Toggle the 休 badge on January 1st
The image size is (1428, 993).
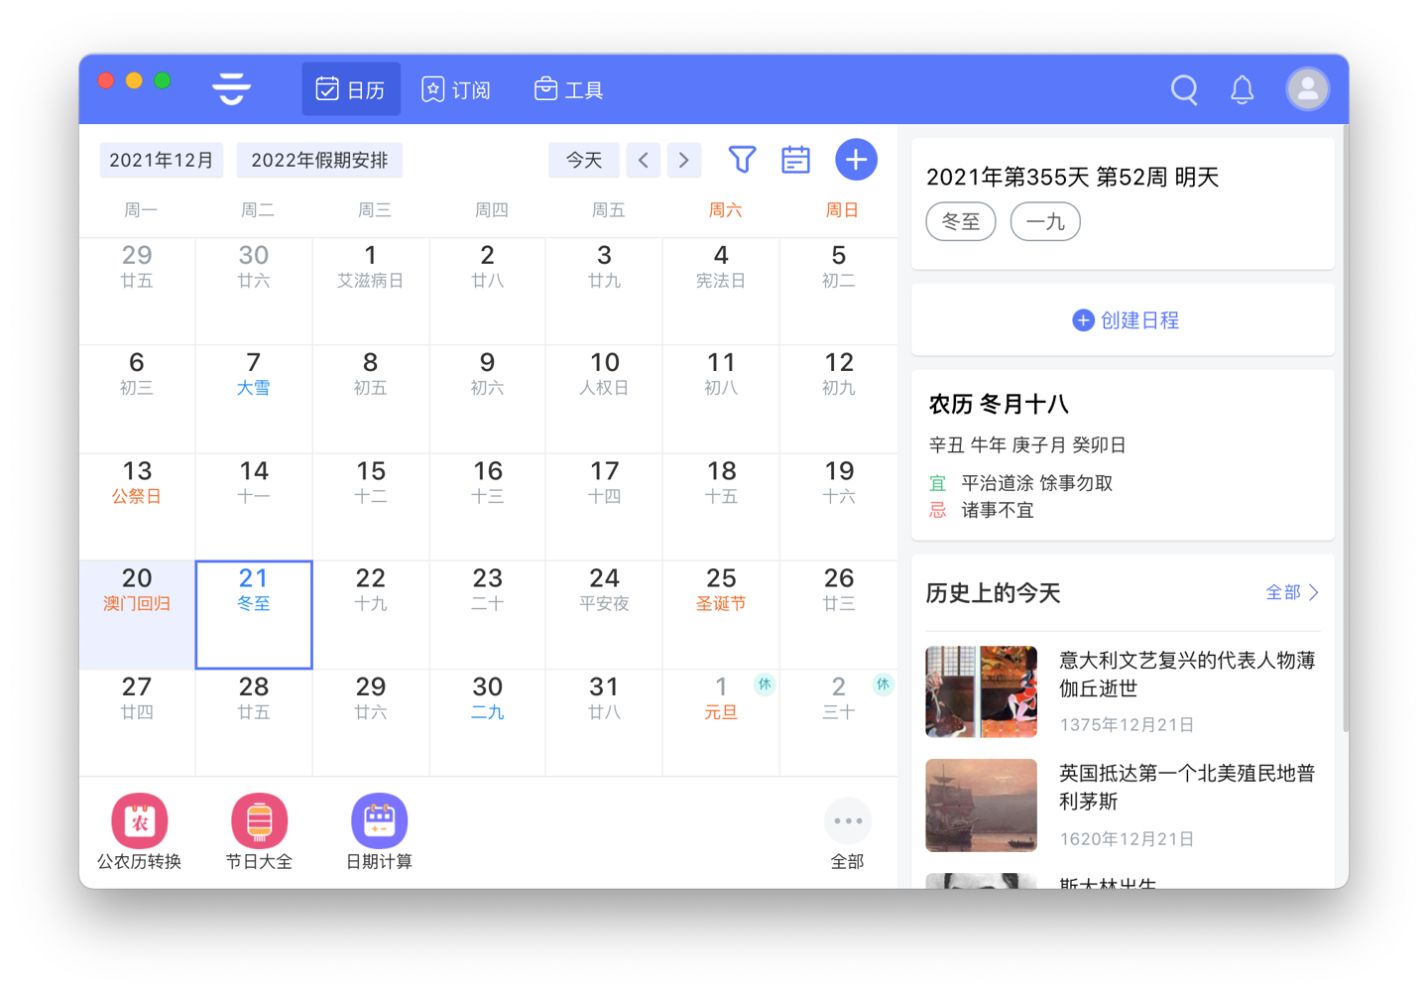766,684
